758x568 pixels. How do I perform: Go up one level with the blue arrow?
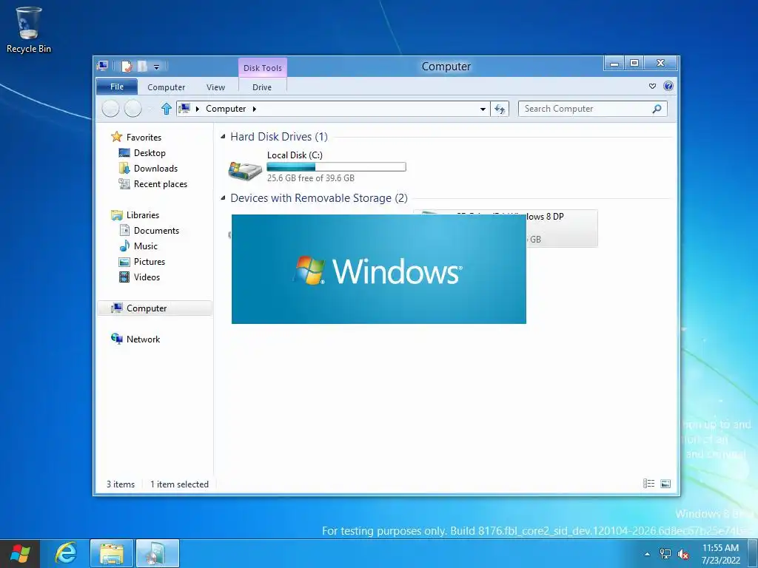(x=167, y=109)
